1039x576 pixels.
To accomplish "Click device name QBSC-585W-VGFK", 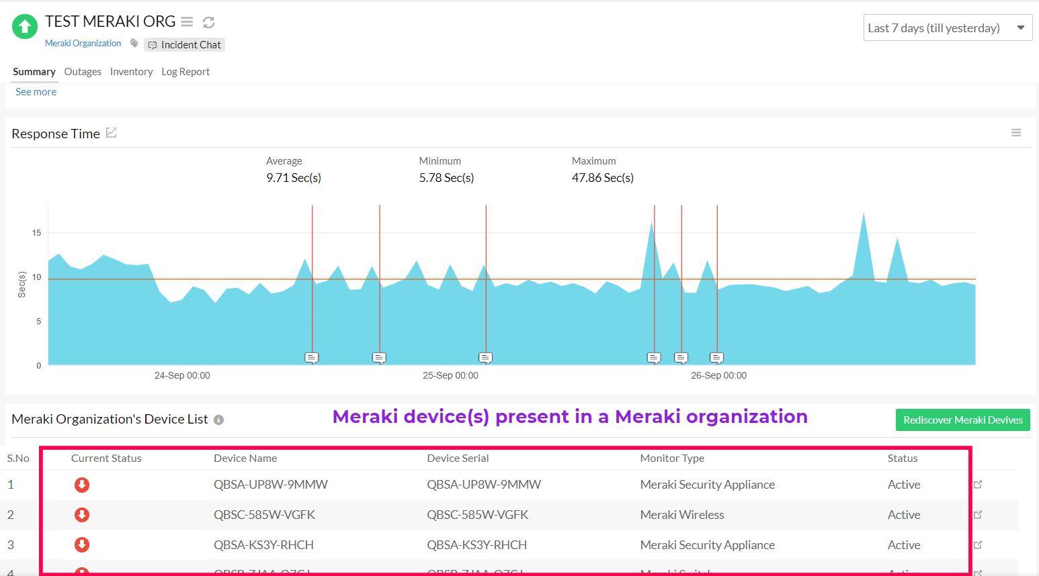I will pos(264,515).
